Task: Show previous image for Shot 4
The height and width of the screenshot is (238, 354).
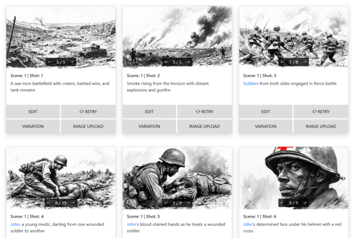Action: tap(48, 203)
